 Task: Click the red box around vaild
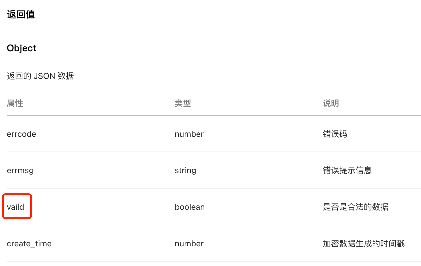tap(17, 206)
